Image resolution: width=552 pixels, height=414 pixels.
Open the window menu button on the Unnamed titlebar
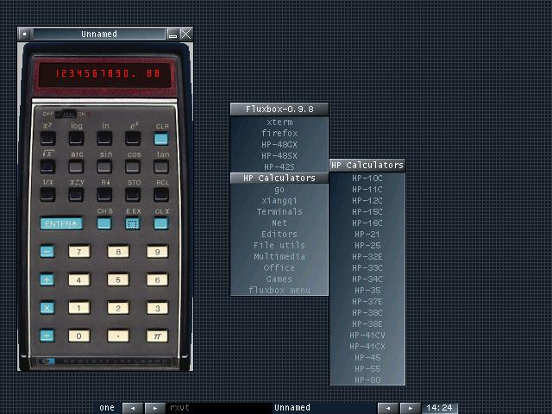coord(25,34)
